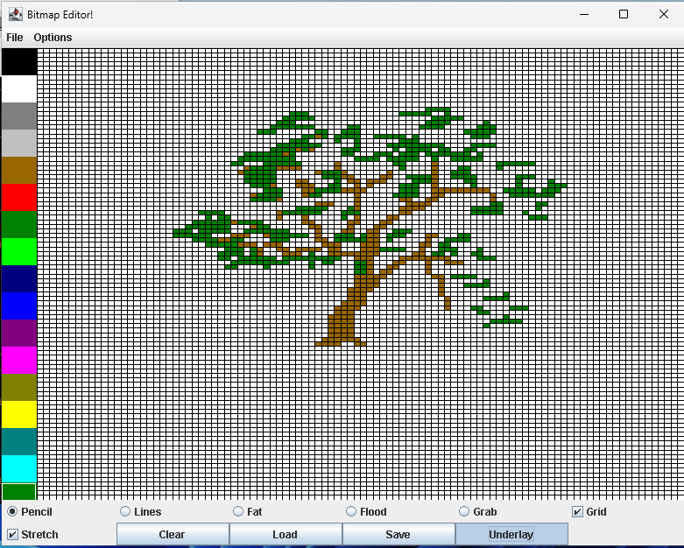
Task: Pick the bright blue color swatch
Action: tap(19, 306)
